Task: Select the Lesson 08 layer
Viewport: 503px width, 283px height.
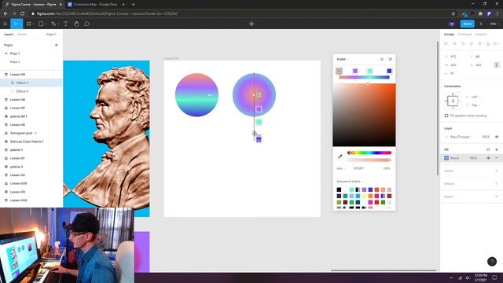Action: 17,100
